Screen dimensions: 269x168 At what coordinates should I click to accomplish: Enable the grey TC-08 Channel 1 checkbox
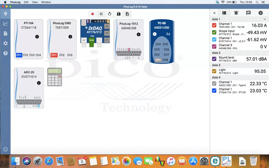pyautogui.click(x=214, y=84)
